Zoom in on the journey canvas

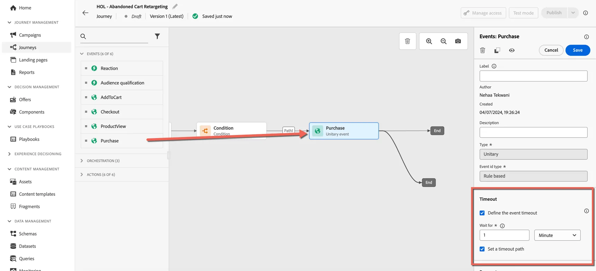point(429,41)
